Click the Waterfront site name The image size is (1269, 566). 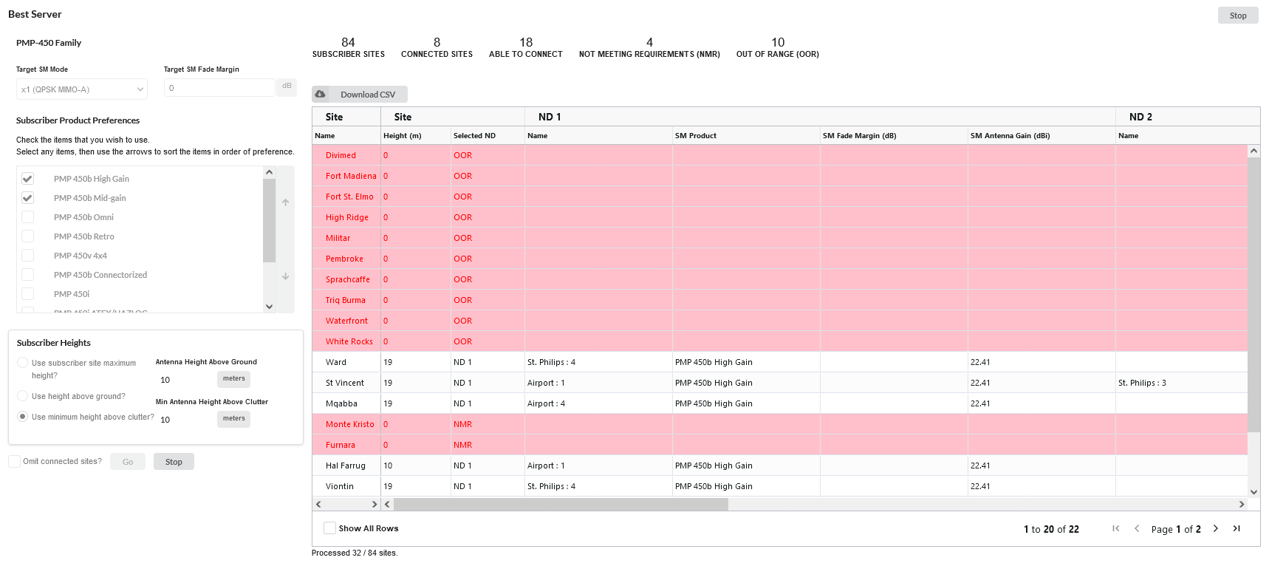346,321
